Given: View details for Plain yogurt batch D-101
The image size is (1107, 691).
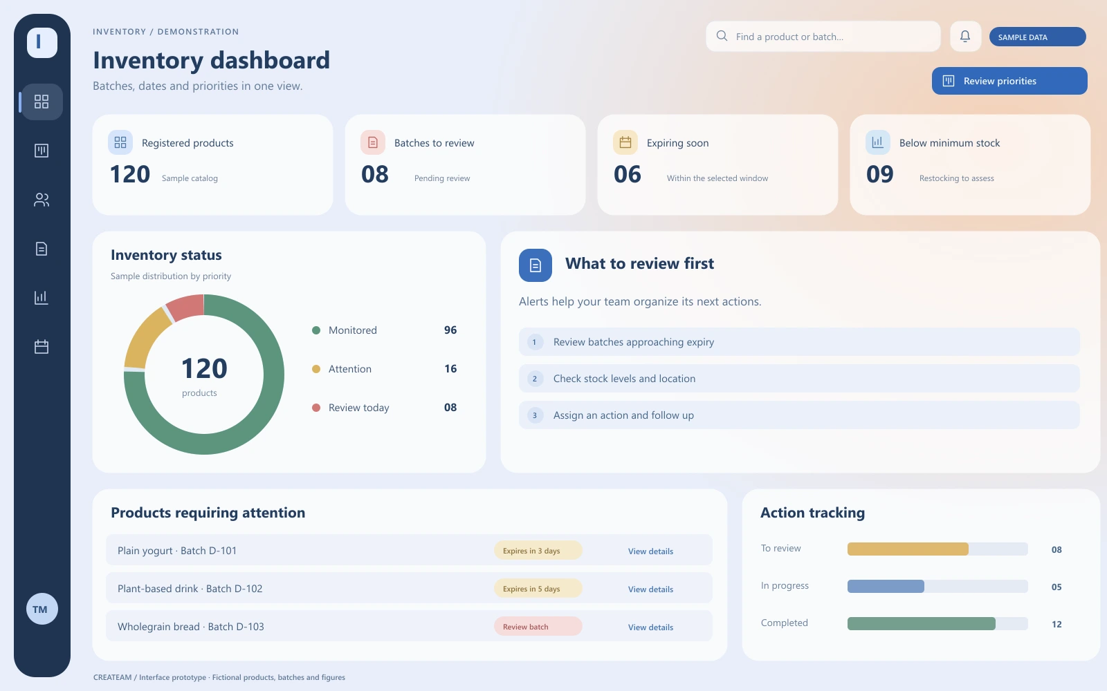Looking at the screenshot, I should [650, 551].
